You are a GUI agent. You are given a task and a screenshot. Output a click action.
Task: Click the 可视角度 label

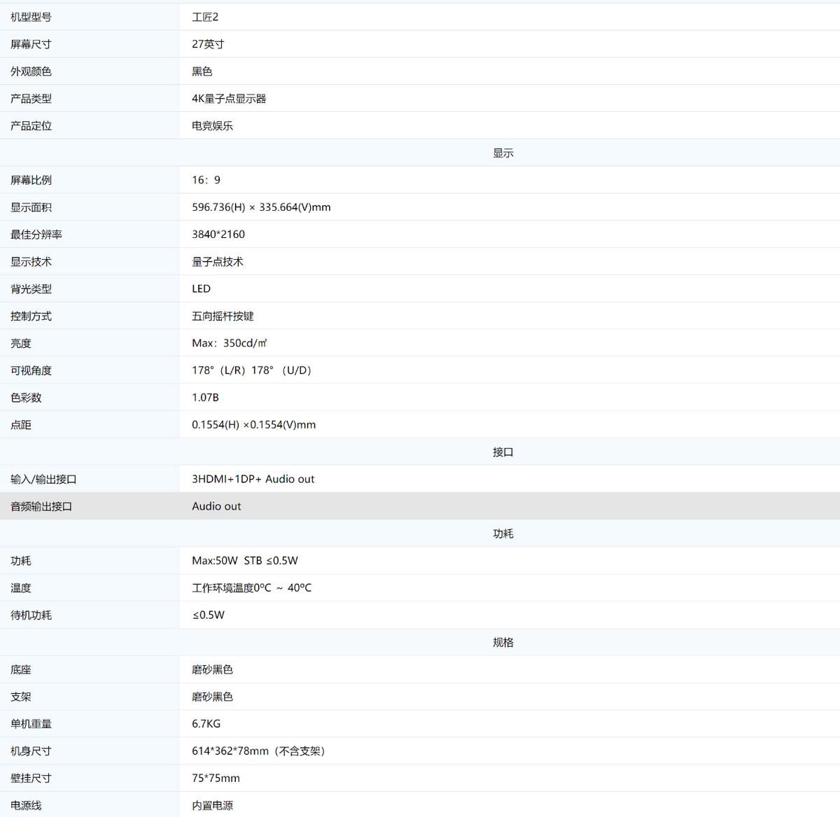click(31, 370)
